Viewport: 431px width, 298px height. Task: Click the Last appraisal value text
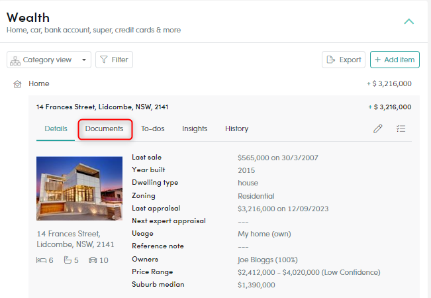283,209
